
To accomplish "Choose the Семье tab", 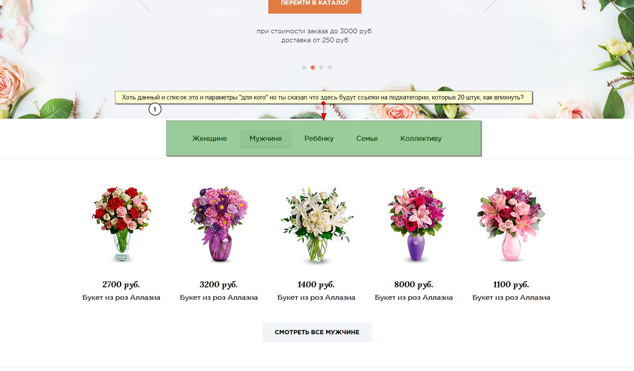I will [367, 138].
